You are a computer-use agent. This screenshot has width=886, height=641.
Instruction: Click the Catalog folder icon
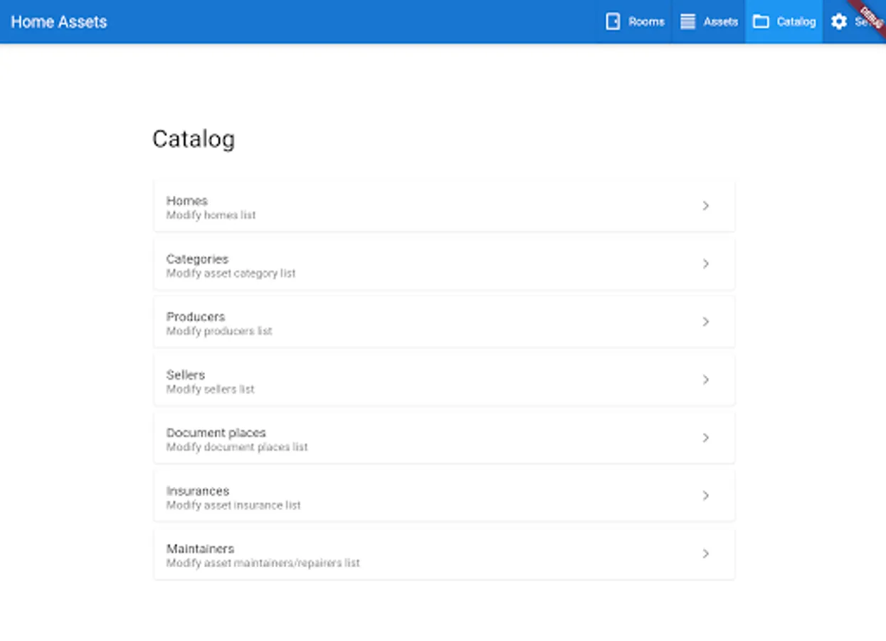(761, 21)
